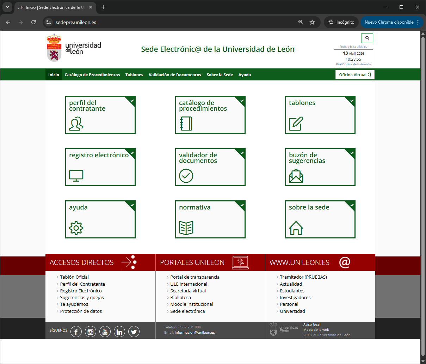
Task: Open Estudiantes link
Action: 292,291
